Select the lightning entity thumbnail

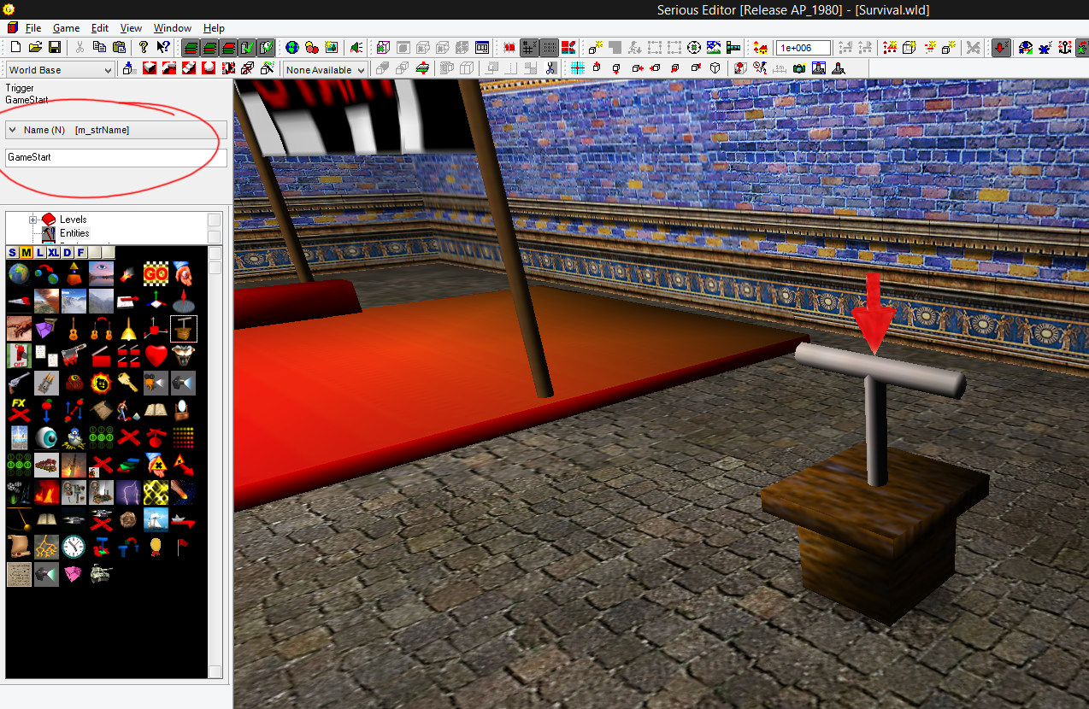click(x=128, y=492)
